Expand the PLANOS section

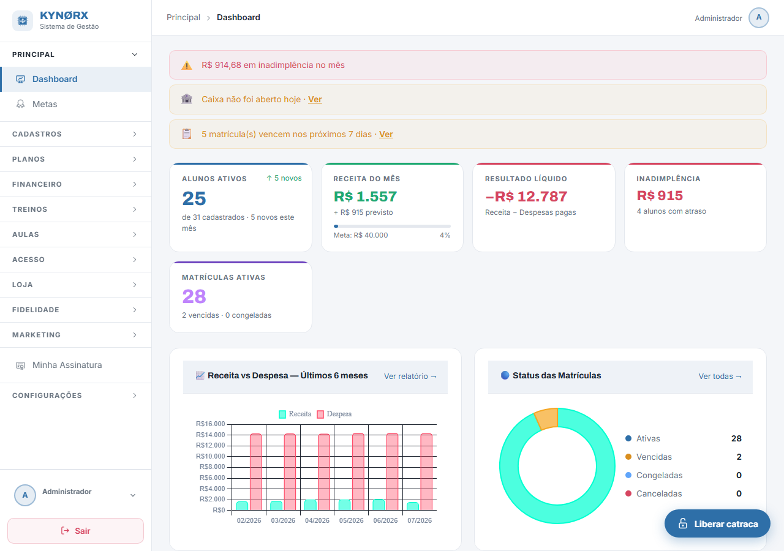(75, 159)
